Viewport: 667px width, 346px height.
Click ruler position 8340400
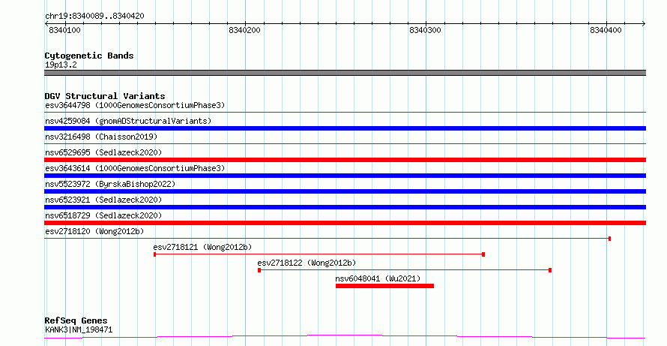[606, 30]
